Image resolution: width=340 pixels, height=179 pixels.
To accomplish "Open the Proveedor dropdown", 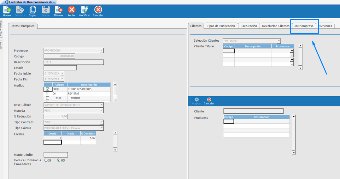I will point(101,51).
